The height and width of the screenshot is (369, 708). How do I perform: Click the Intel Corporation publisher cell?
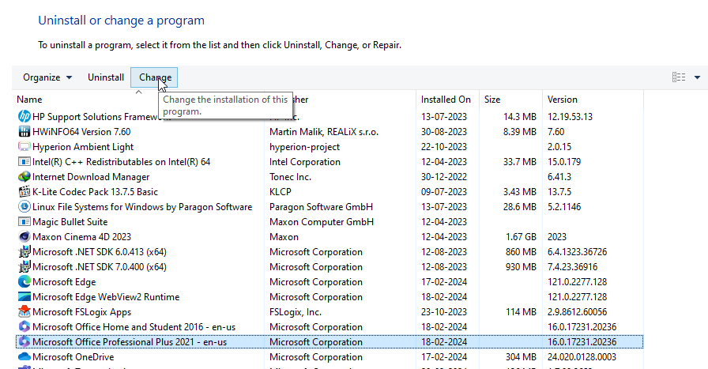pos(305,162)
